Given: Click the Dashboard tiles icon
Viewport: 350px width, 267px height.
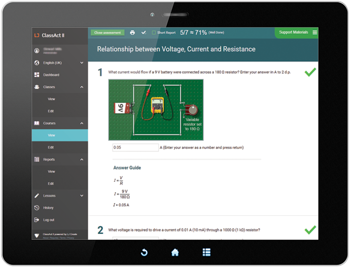Looking at the screenshot, I should click(x=37, y=75).
